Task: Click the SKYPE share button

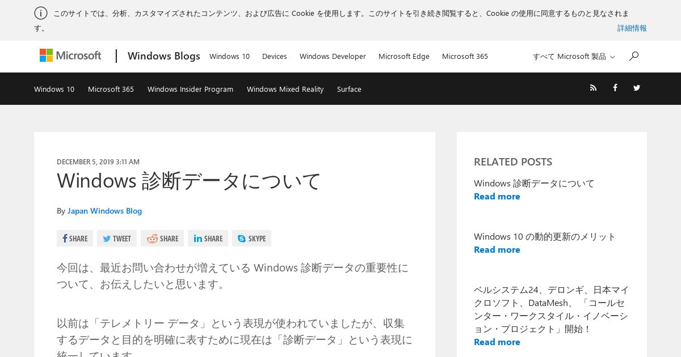Action: click(x=251, y=239)
